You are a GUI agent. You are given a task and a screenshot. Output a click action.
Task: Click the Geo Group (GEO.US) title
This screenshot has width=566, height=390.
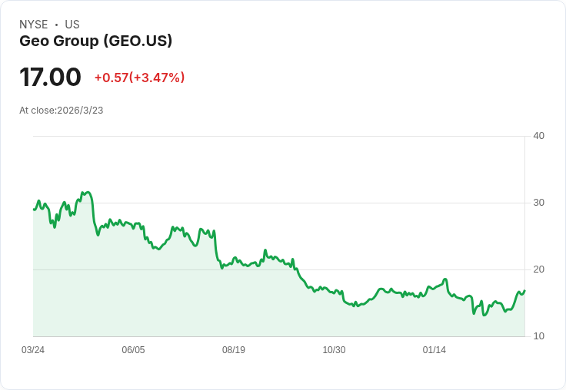click(x=95, y=41)
